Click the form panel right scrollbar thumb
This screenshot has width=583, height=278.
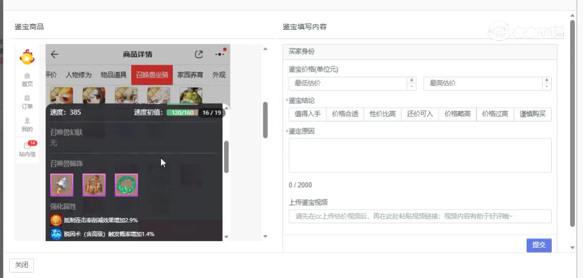[573, 123]
